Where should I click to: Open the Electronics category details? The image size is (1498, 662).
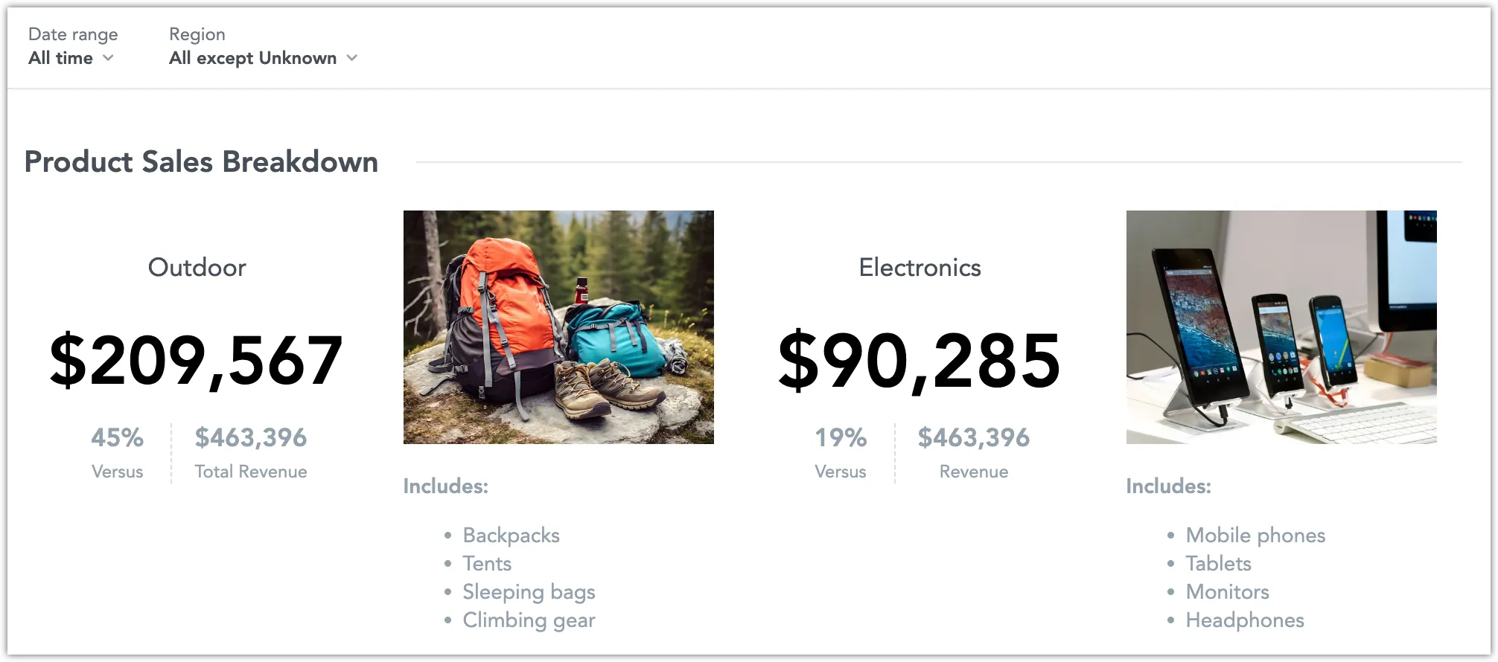tap(919, 267)
